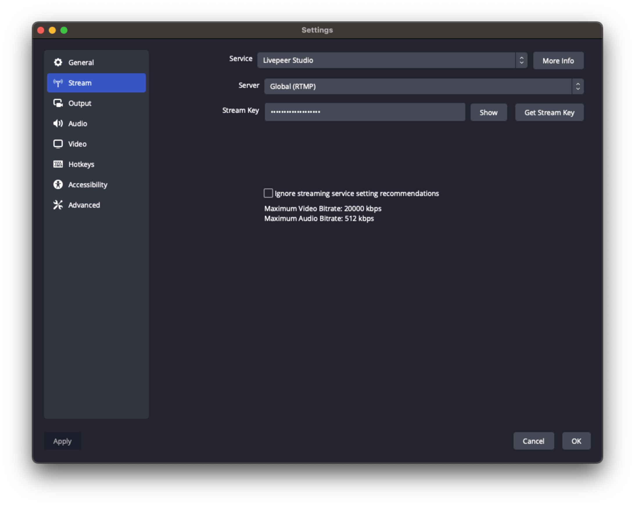
Task: Open the General settings tab
Action: click(x=96, y=63)
